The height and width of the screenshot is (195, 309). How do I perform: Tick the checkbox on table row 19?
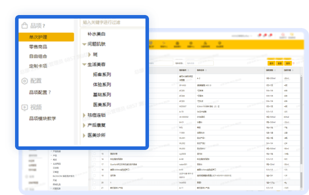tap(95, 175)
